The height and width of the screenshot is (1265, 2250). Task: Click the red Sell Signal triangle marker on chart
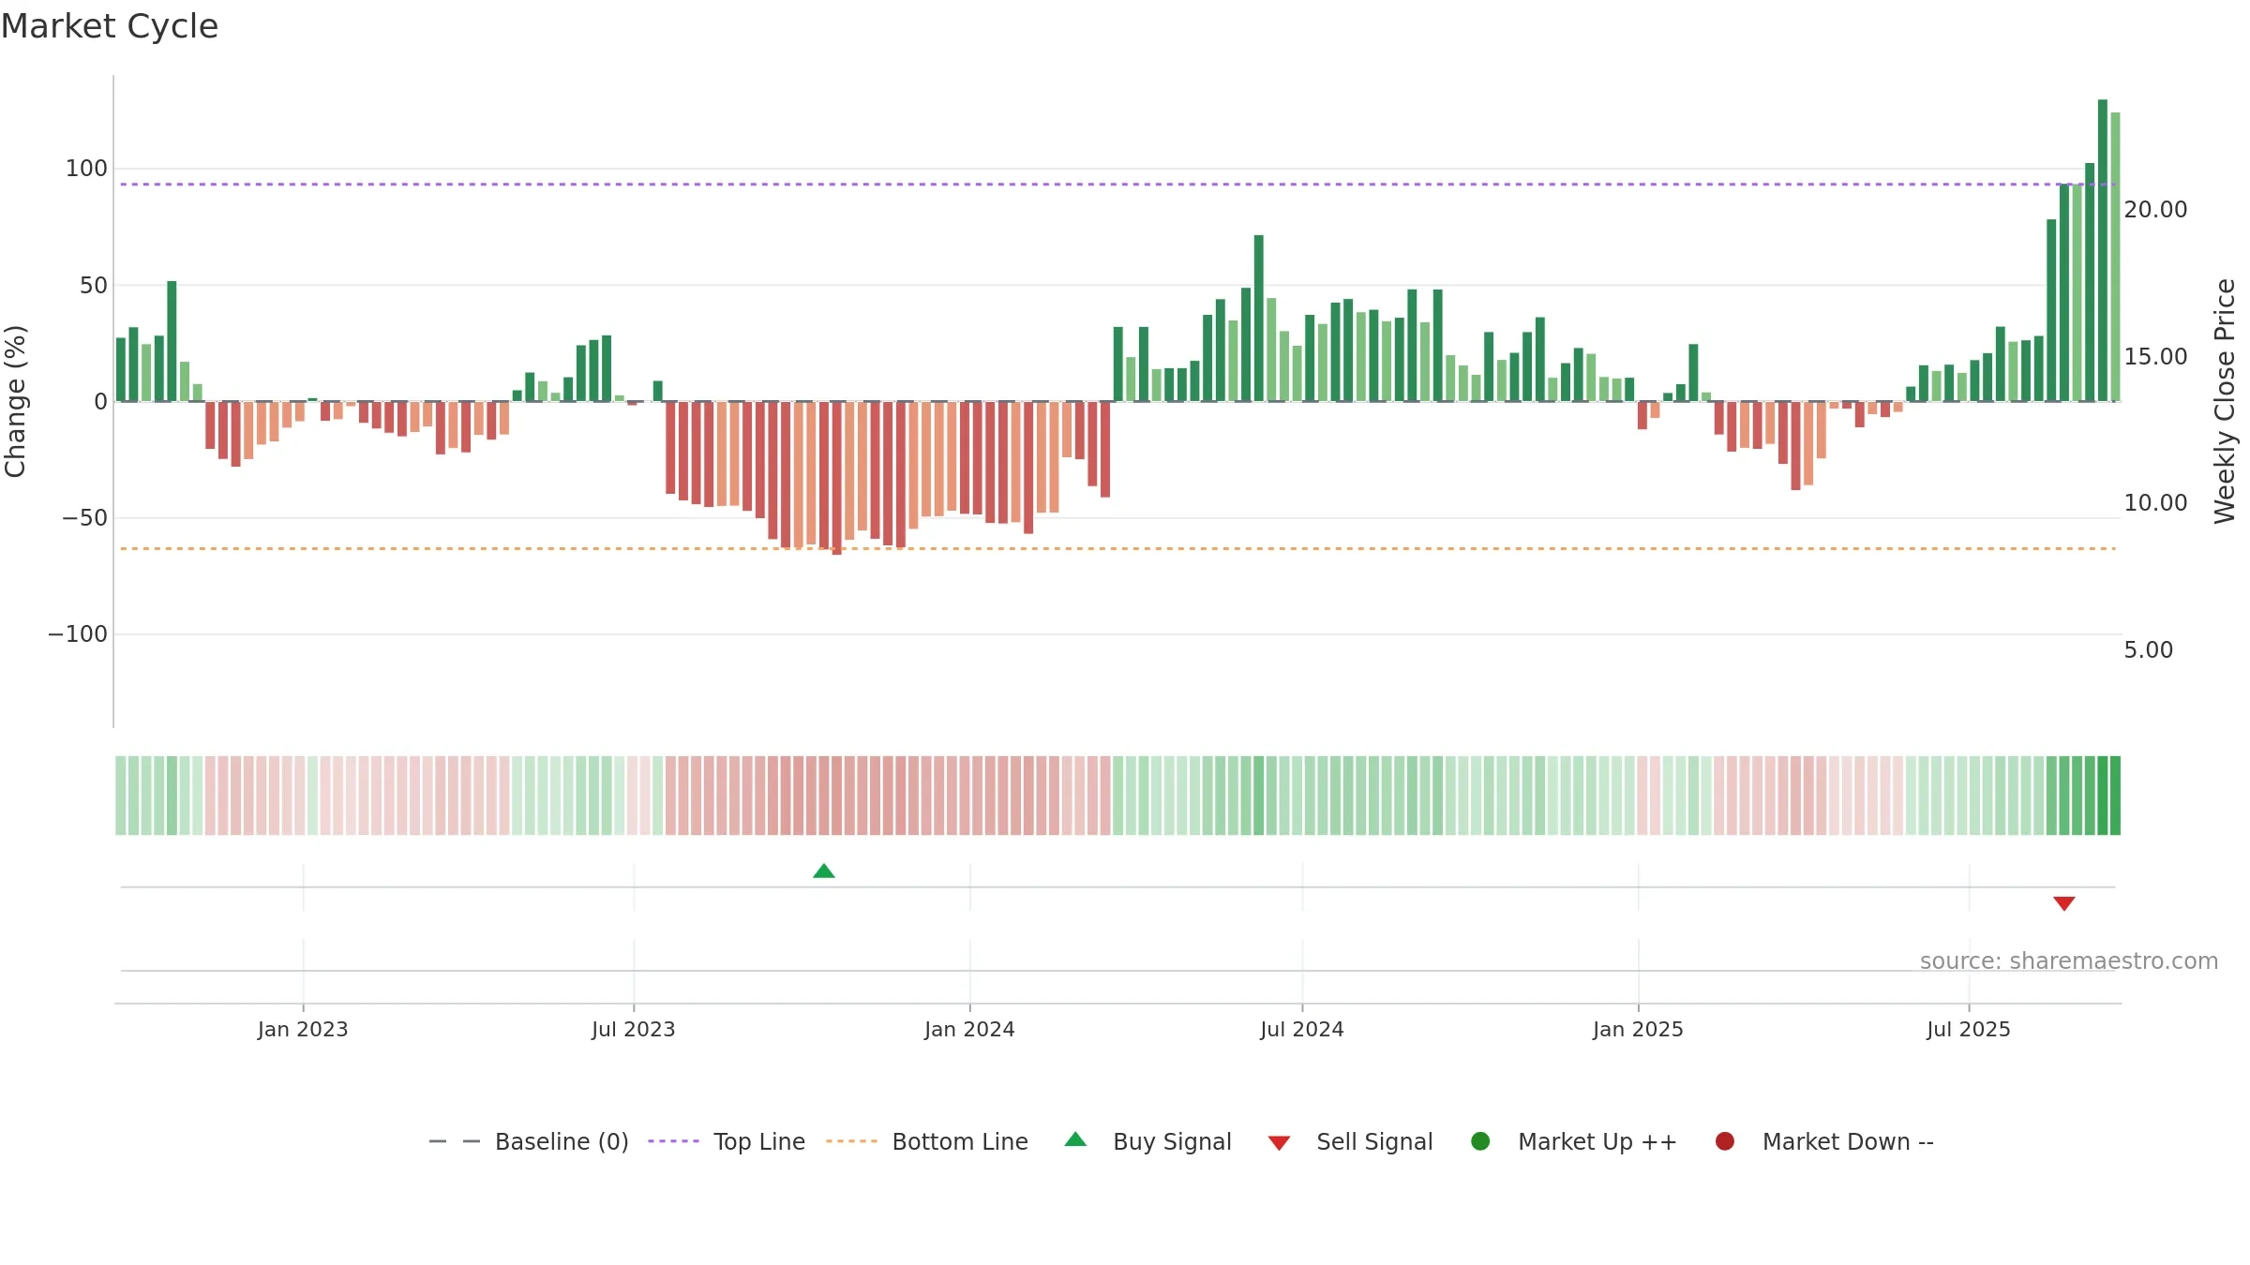2064,903
